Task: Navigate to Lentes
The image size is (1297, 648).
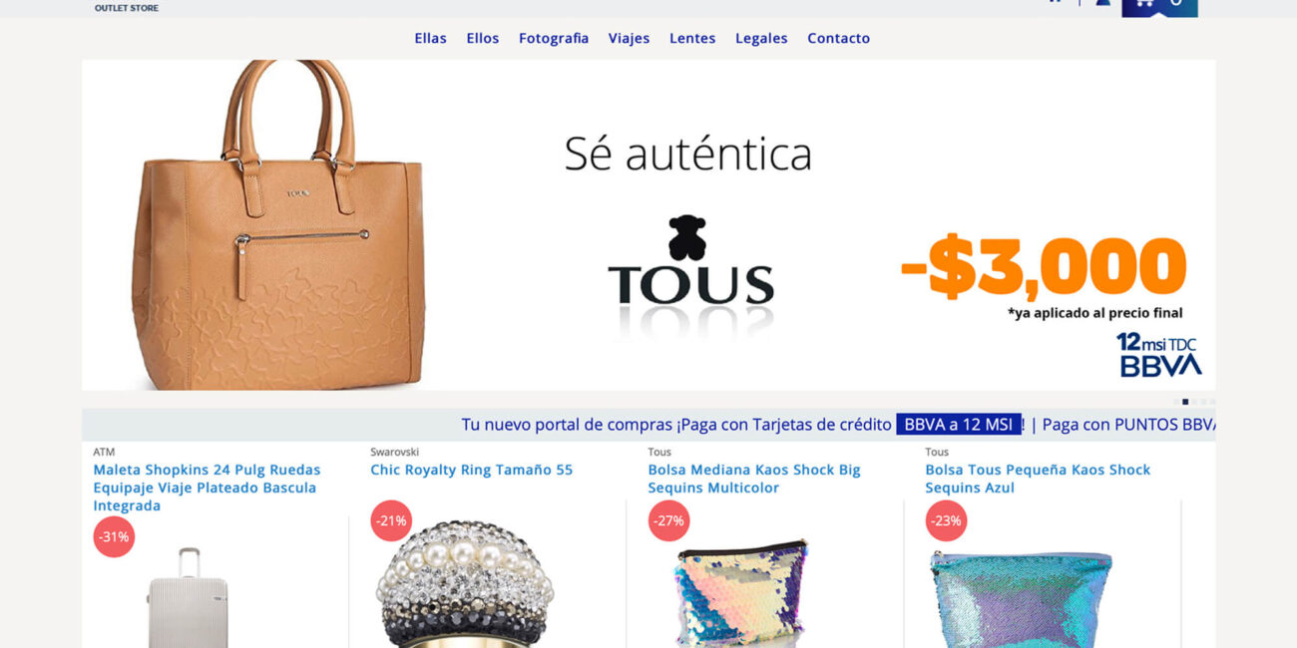Action: click(692, 38)
